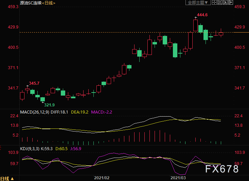Click the left axis 400.5 price label

[x=13, y=47]
